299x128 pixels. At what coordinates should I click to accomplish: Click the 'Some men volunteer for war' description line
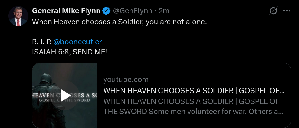(193, 112)
